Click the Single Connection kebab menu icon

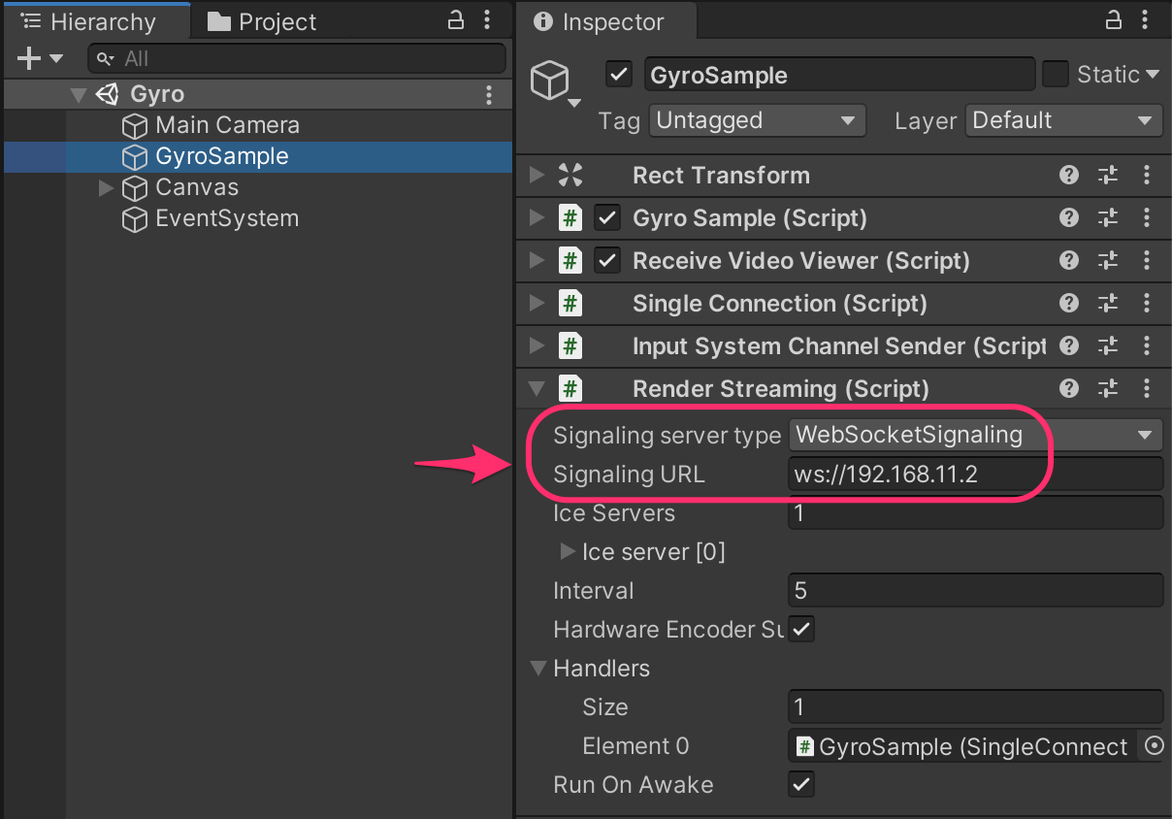(1146, 303)
